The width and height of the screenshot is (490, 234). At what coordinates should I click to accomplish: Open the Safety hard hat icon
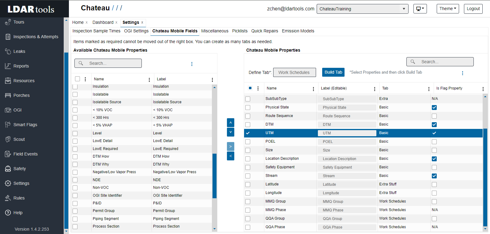pos(8,169)
